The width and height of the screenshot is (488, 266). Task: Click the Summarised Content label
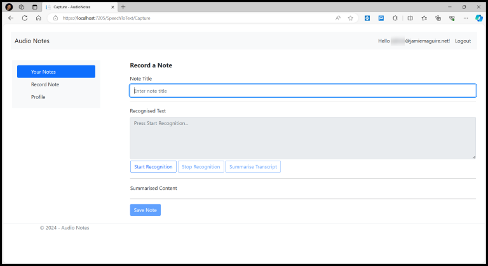coord(153,188)
